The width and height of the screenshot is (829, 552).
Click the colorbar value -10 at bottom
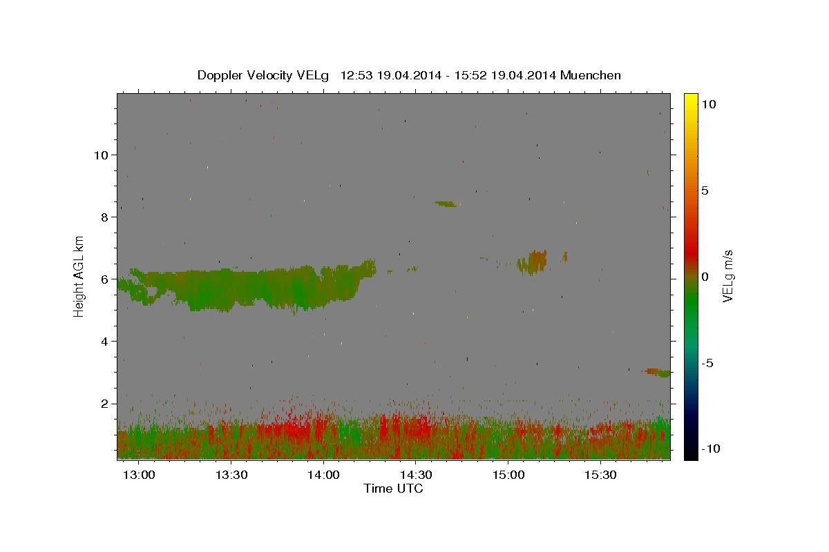(710, 448)
